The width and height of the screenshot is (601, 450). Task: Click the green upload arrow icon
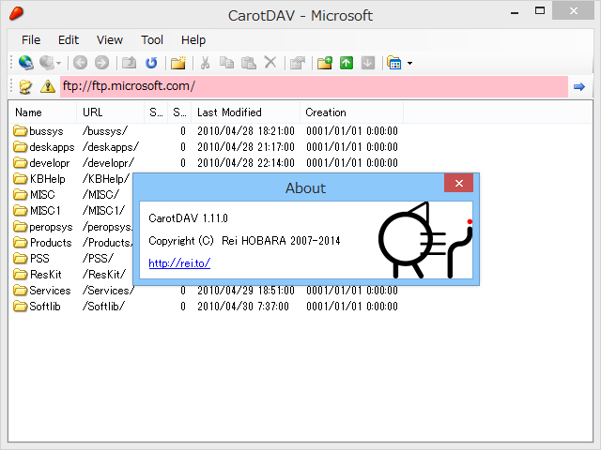click(347, 63)
